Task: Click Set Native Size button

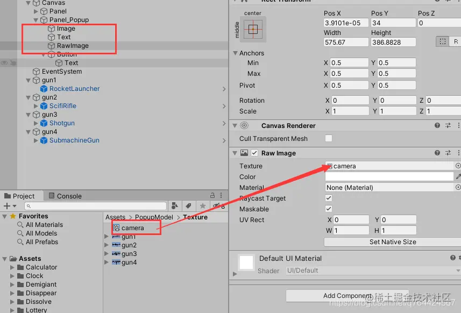Action: point(393,242)
